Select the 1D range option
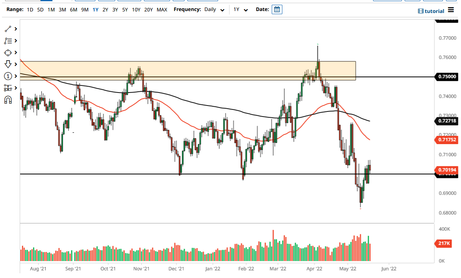 [x=30, y=9]
